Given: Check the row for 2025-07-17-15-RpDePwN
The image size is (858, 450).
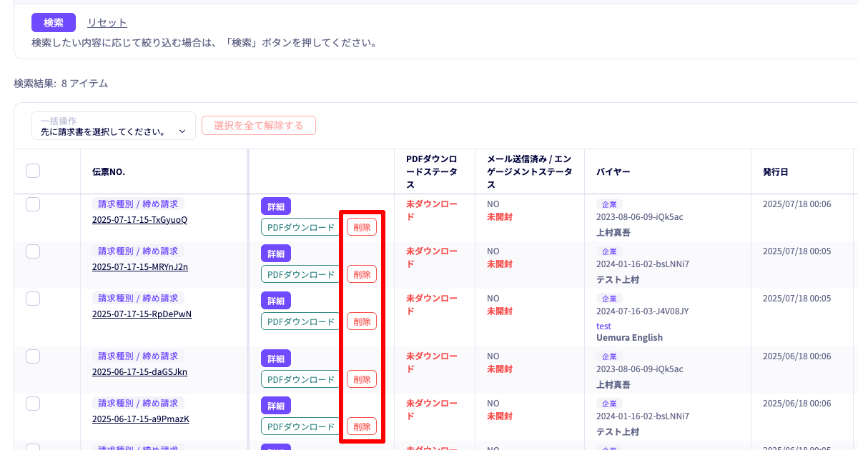Looking at the screenshot, I should point(33,299).
